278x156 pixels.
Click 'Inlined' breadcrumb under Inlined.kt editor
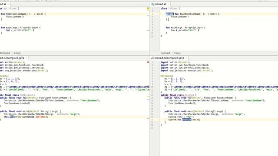pos(165,53)
